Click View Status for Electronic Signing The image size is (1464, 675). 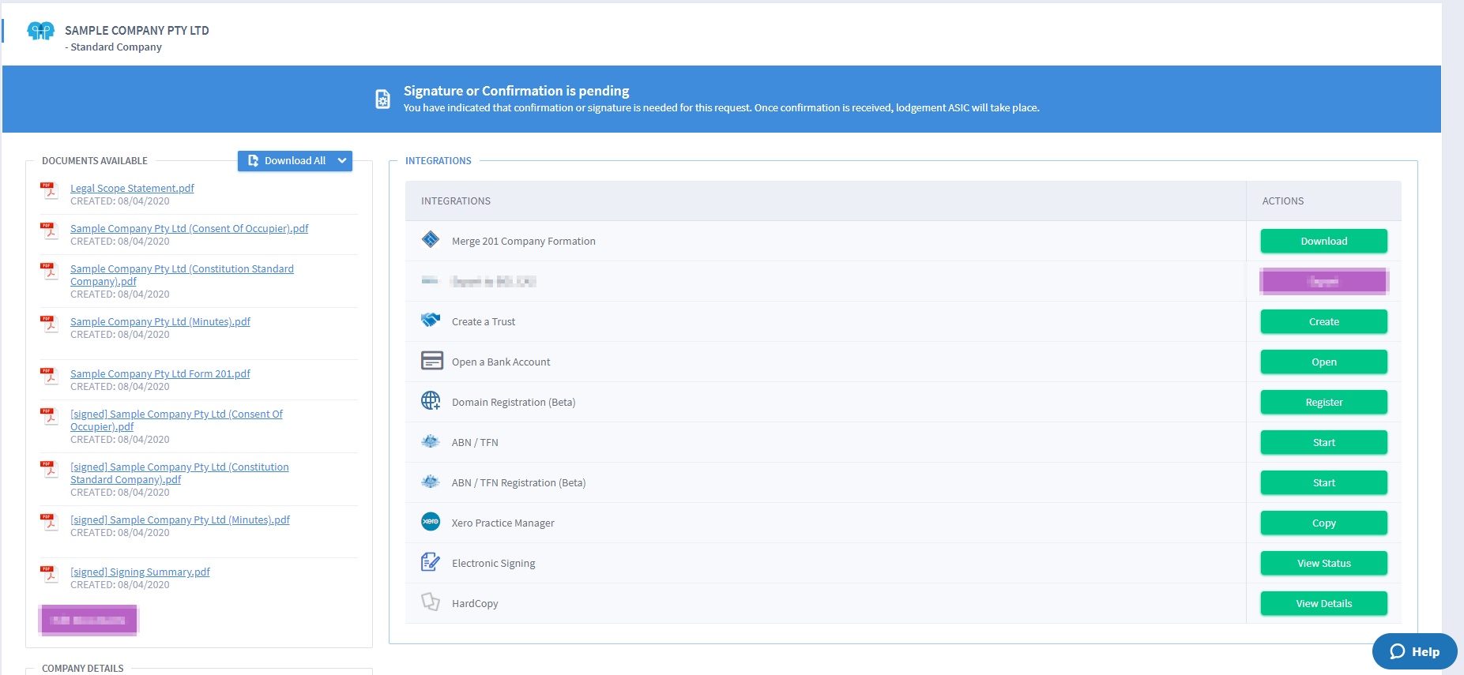pos(1323,564)
